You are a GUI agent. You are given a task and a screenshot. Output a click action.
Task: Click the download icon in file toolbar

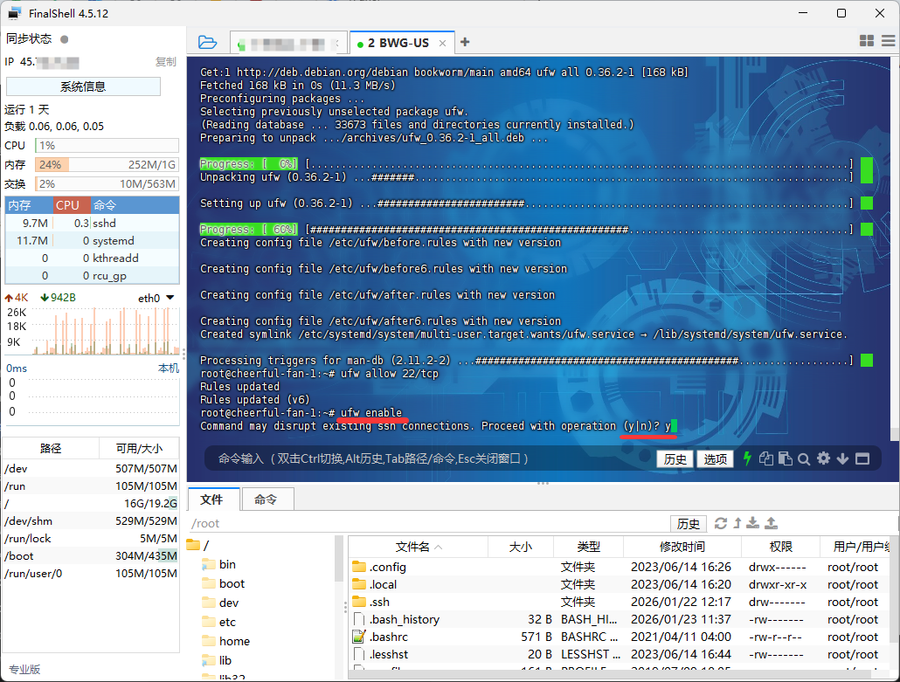(753, 523)
